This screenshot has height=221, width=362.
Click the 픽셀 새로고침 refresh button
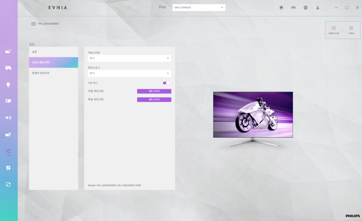[x=154, y=91]
